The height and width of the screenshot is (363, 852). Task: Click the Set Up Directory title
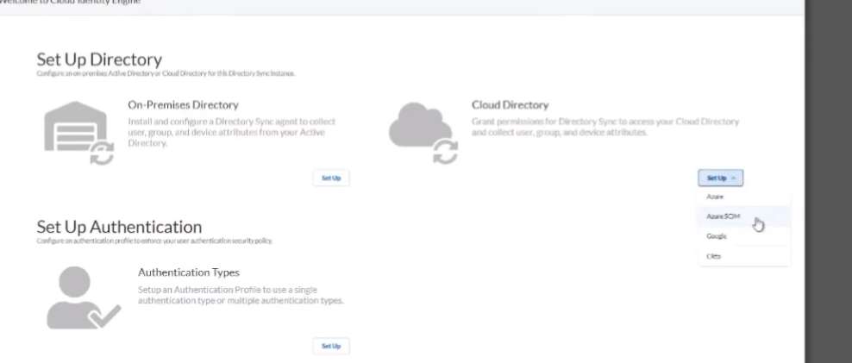[x=99, y=59]
